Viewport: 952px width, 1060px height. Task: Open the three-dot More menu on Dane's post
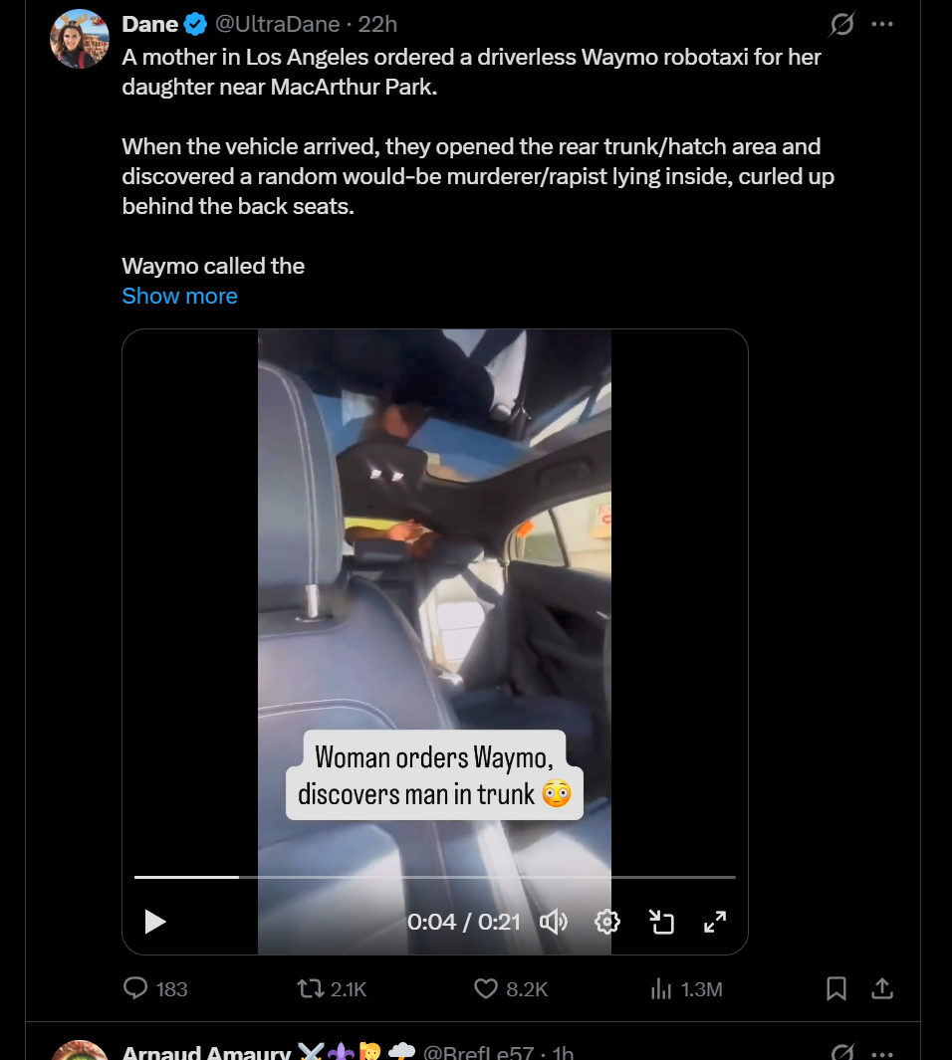click(882, 24)
